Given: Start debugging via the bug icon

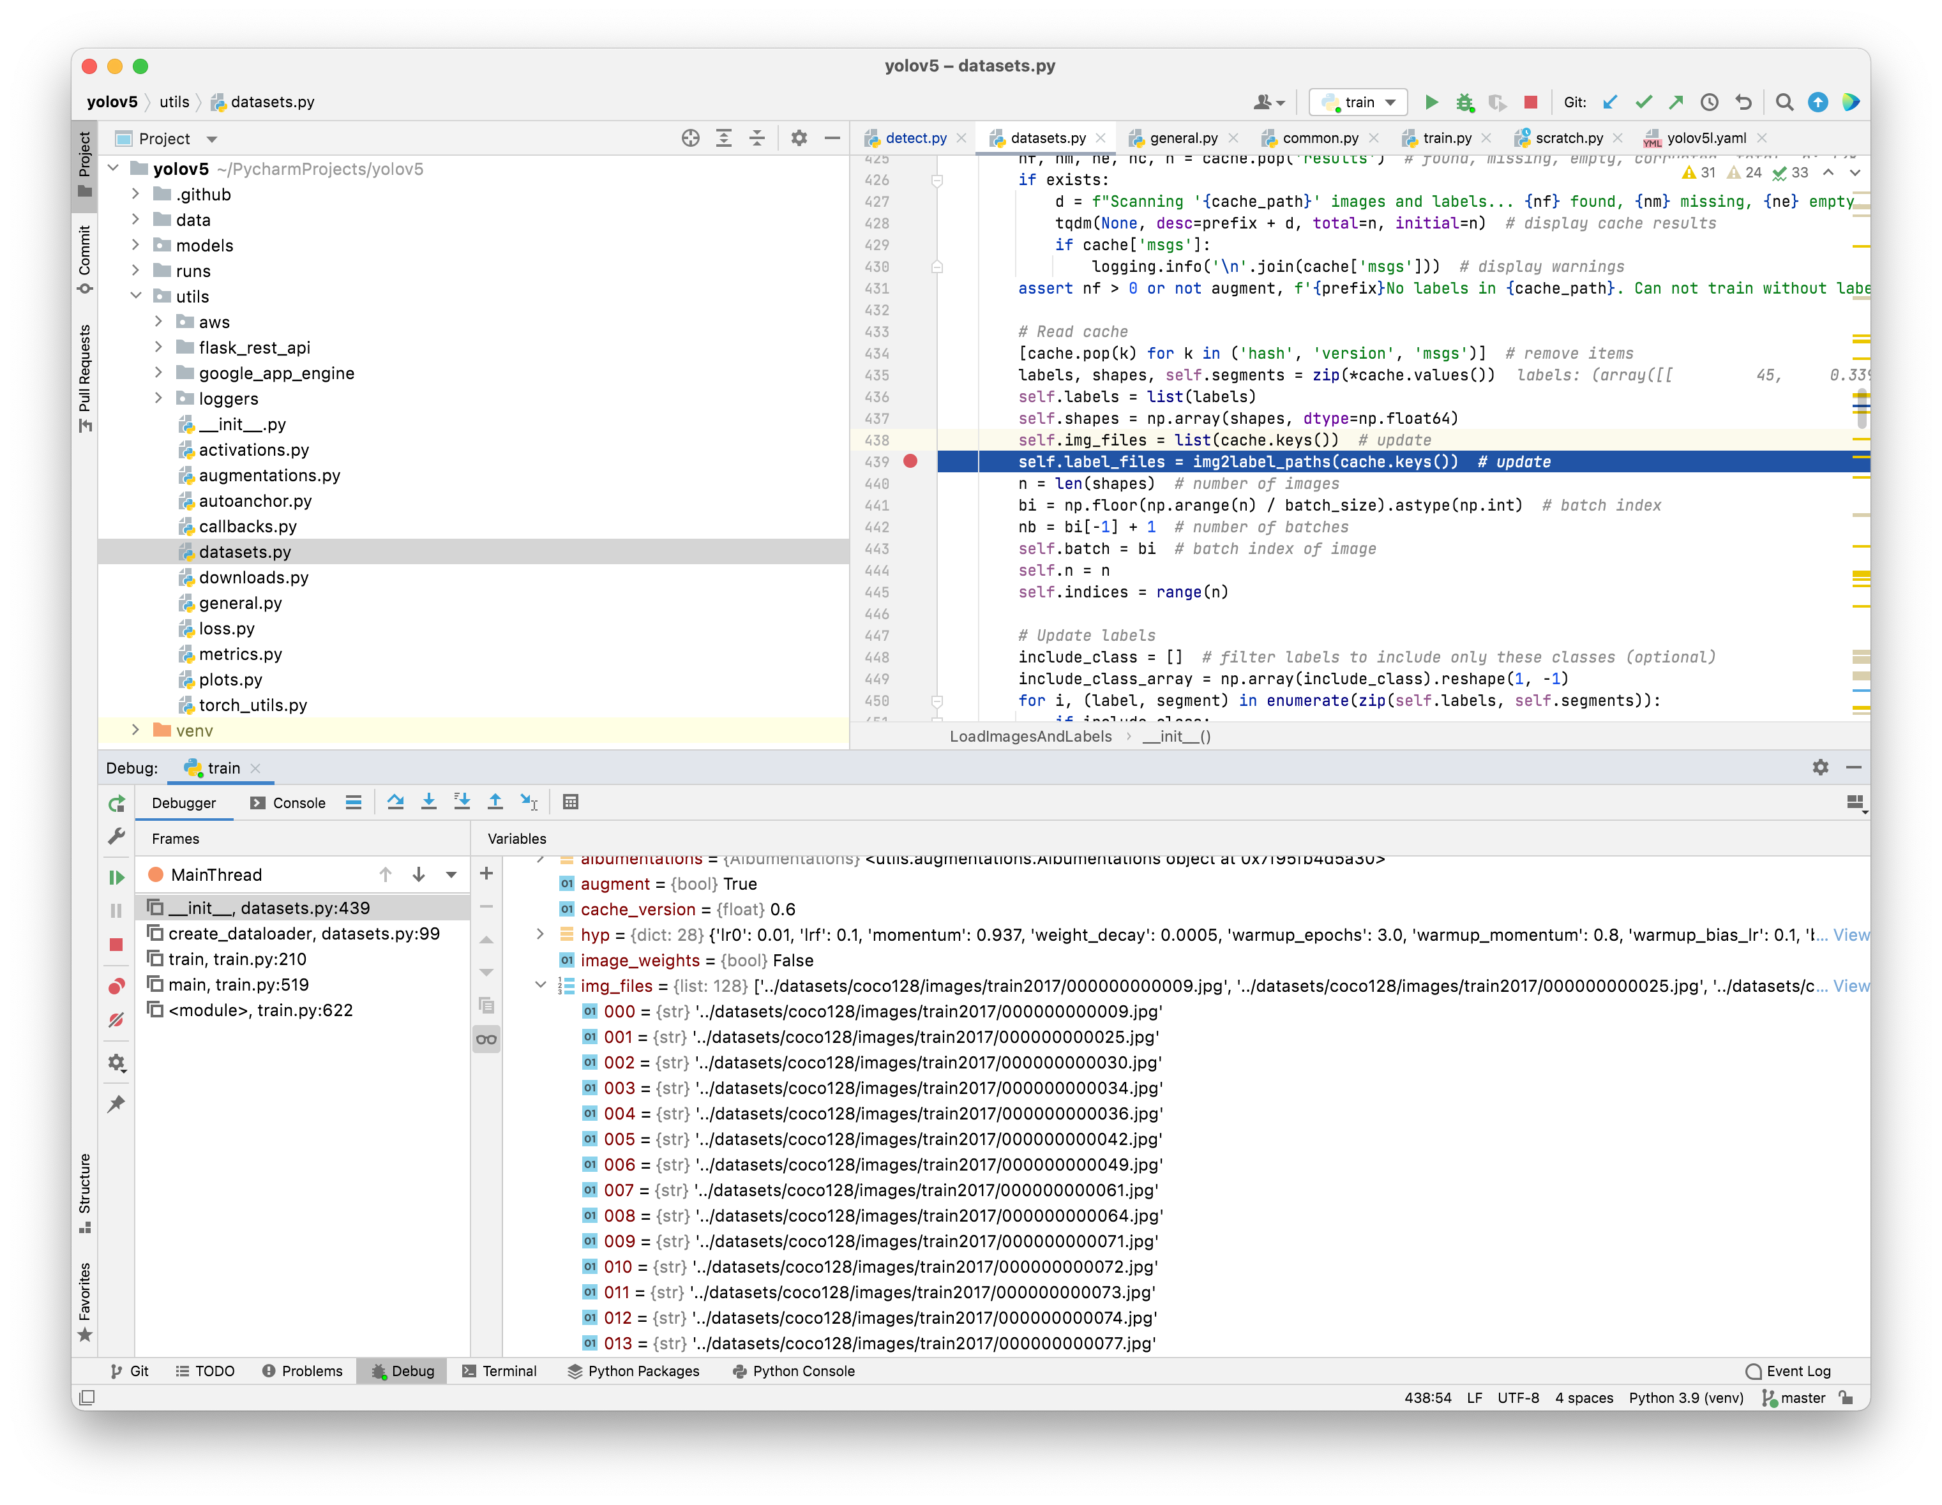Looking at the screenshot, I should (1465, 102).
